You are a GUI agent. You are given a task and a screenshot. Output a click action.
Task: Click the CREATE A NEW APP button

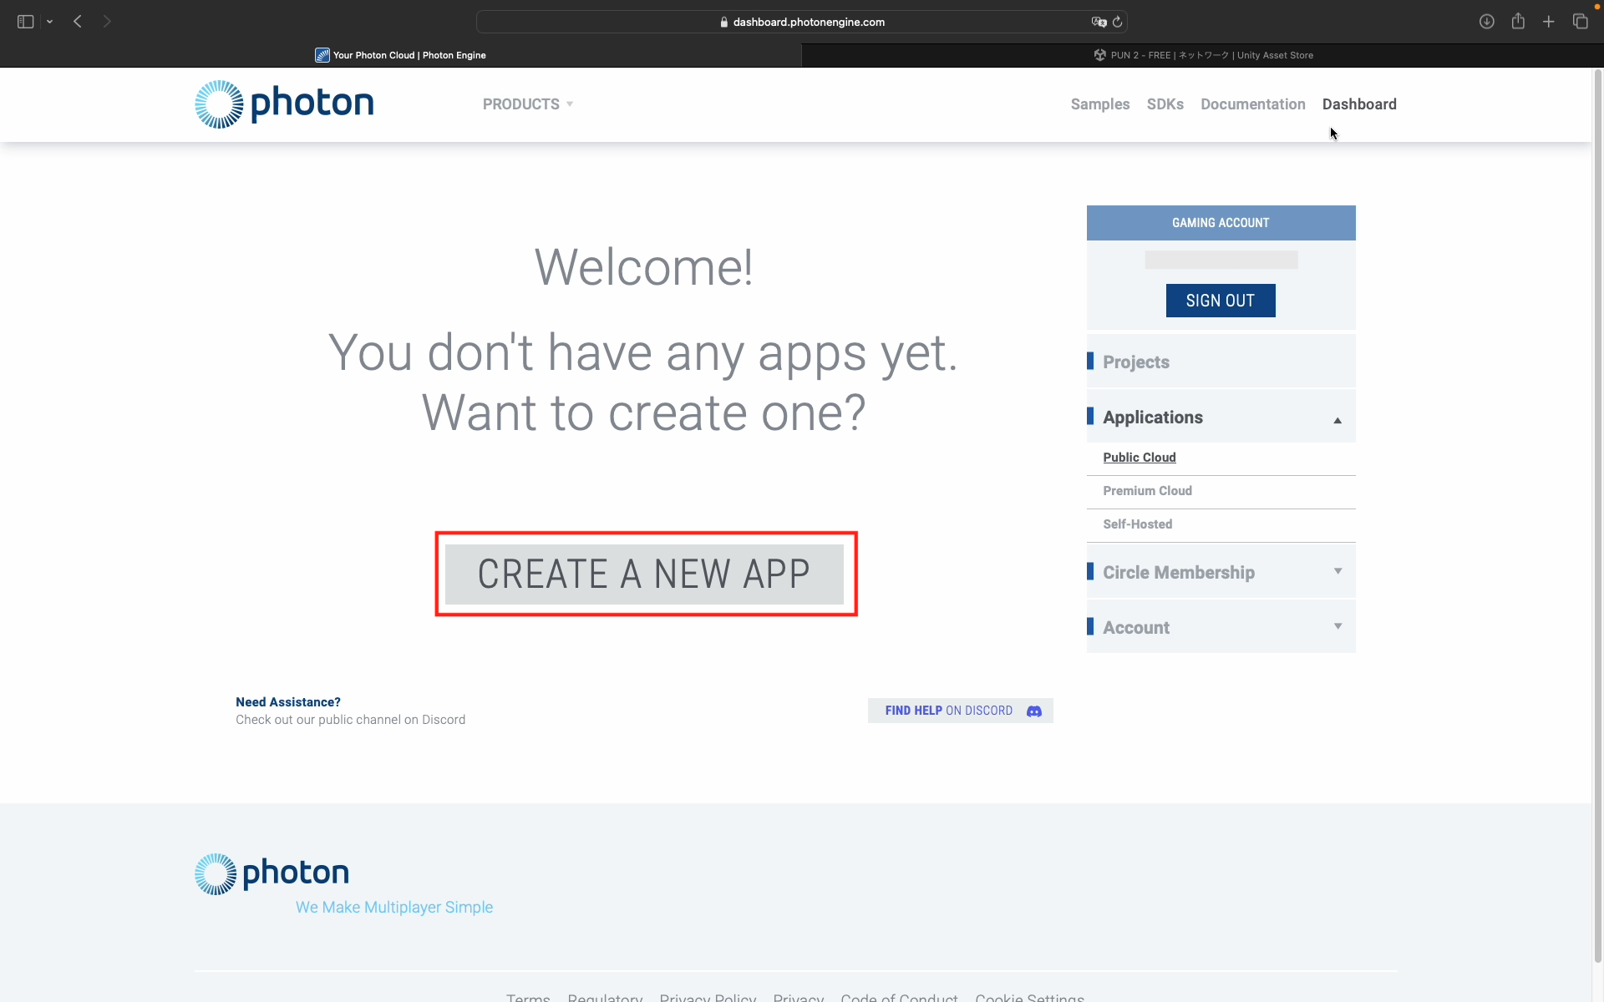644,574
